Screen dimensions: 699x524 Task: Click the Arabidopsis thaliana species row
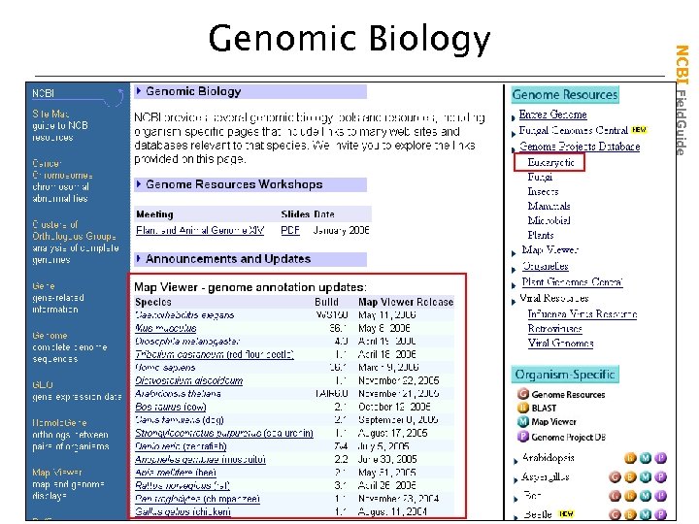pyautogui.click(x=294, y=393)
